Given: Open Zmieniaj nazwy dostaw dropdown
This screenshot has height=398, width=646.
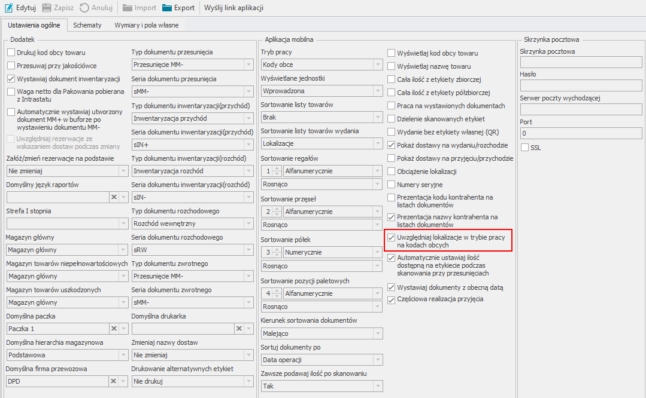Looking at the screenshot, I should (248, 354).
